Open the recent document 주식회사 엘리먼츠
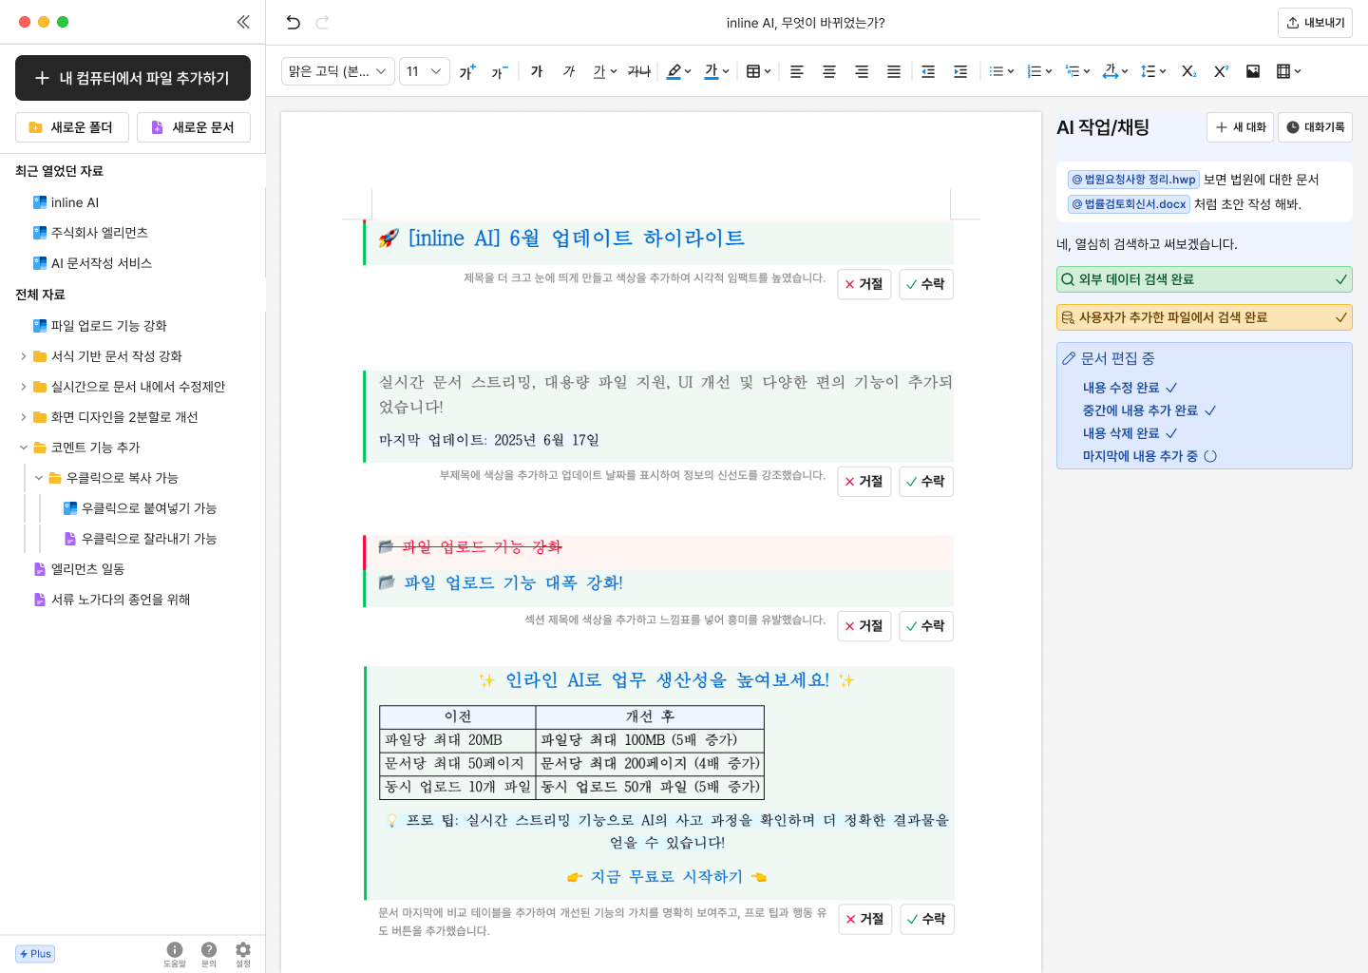The image size is (1368, 973). (99, 233)
